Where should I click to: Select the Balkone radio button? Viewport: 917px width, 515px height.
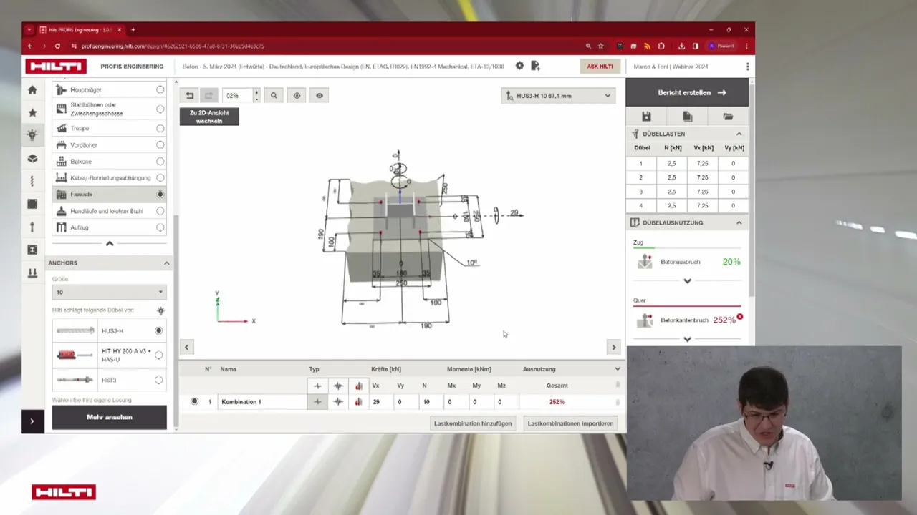point(160,161)
